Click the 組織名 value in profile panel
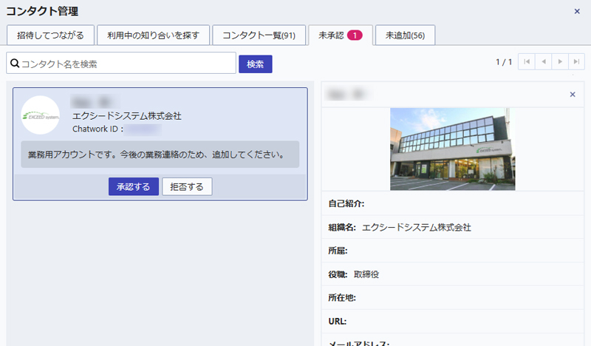 click(416, 227)
